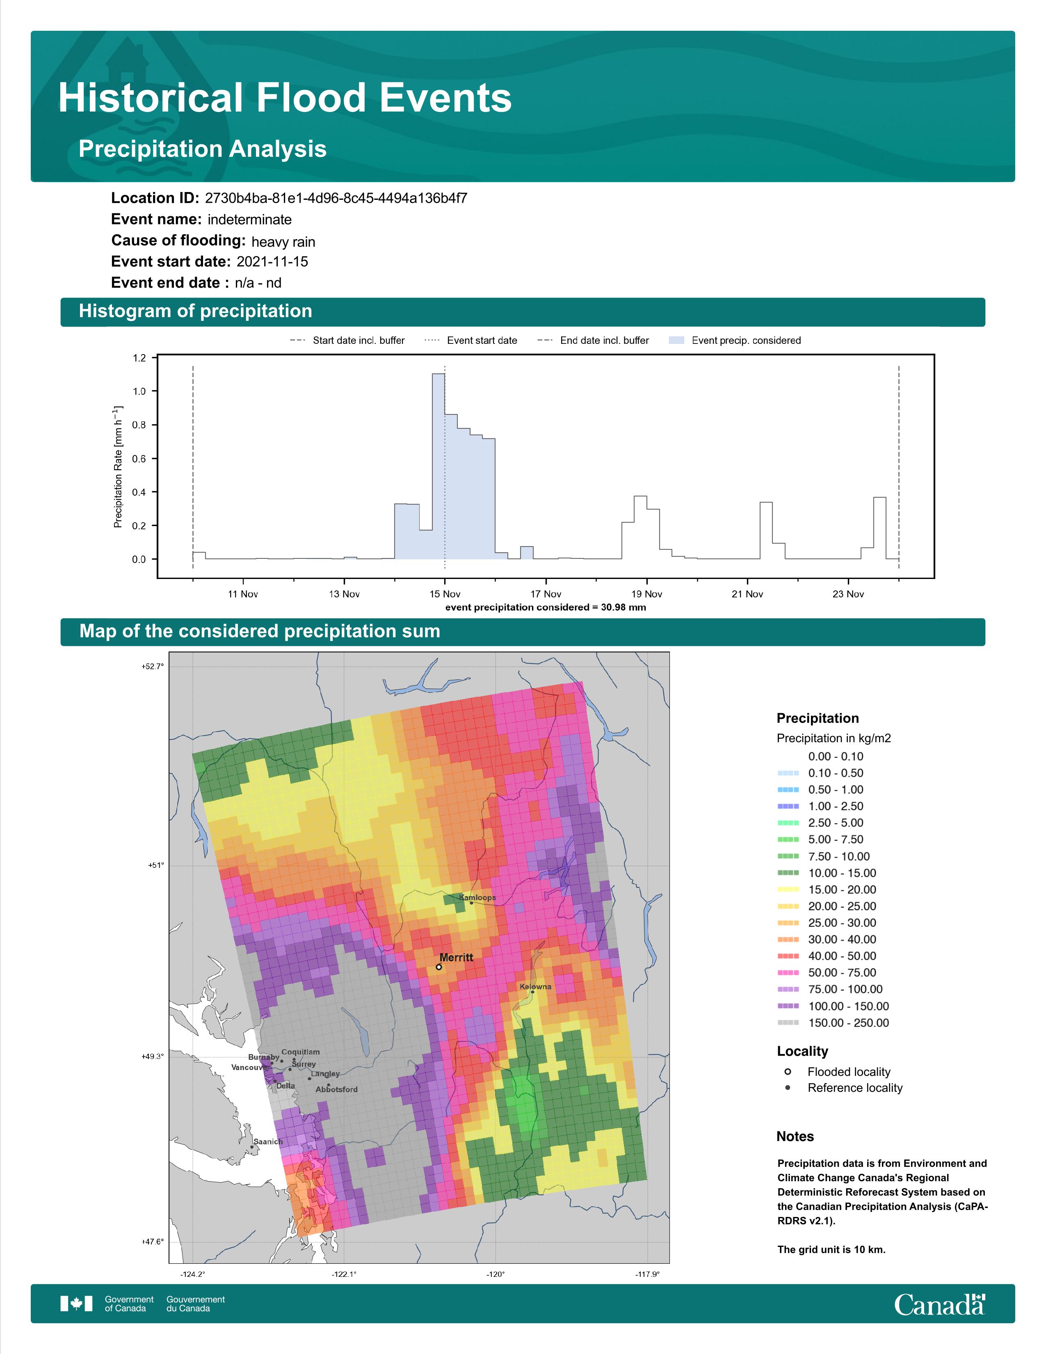Image resolution: width=1046 pixels, height=1354 pixels.
Task: Click the Merritt flooded locality marker on map
Action: [x=439, y=967]
